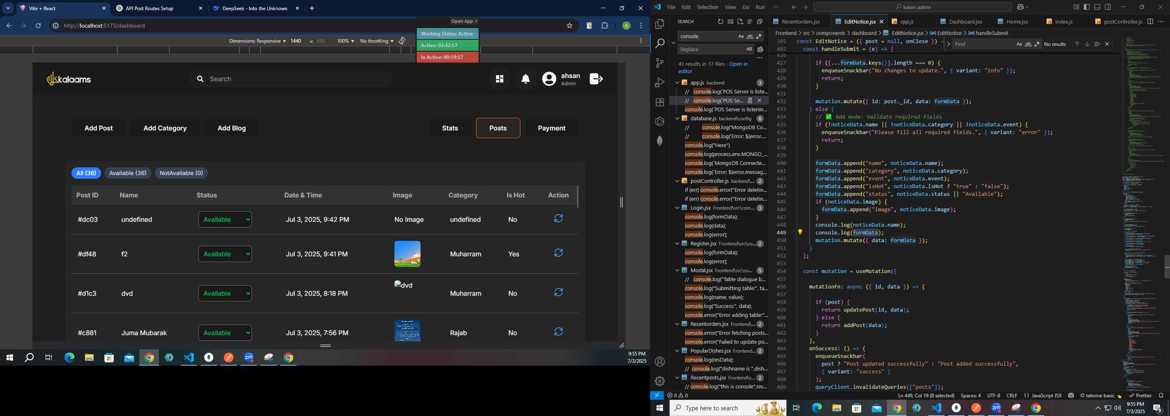The width and height of the screenshot is (1170, 416).
Task: Bookmark this page with the Chrome star icon
Action: (x=569, y=26)
